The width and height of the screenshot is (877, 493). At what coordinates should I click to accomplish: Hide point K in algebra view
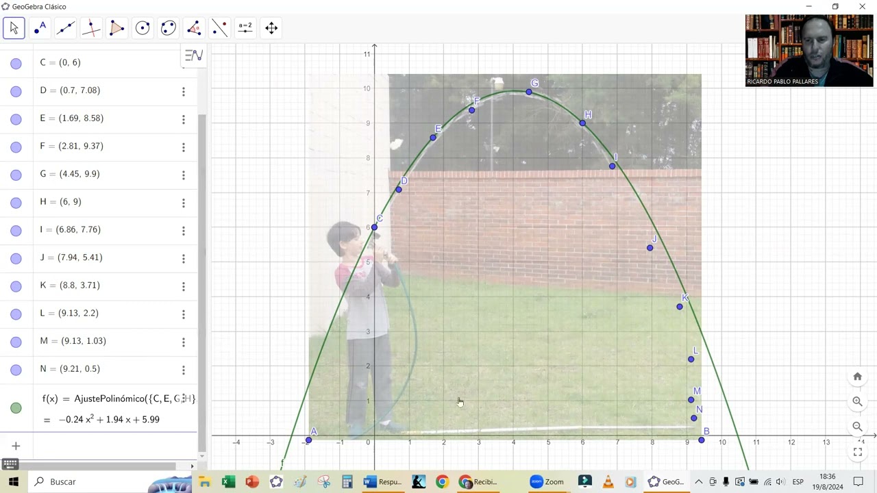pos(16,286)
